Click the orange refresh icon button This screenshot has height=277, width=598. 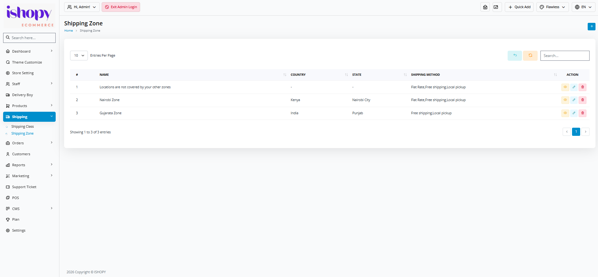530,55
